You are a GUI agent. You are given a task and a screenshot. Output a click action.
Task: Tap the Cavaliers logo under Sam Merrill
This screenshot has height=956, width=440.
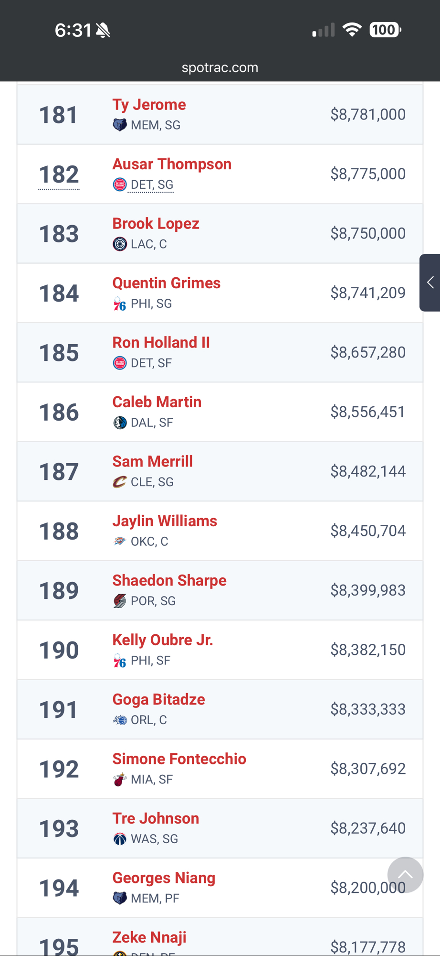click(x=119, y=482)
